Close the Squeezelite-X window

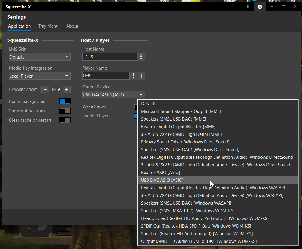295,7
